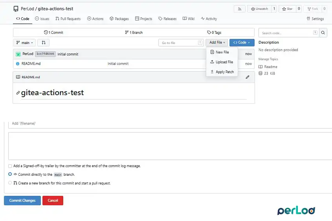This screenshot has width=332, height=221.
Task: Click the search magnifier button
Action: click(323, 33)
